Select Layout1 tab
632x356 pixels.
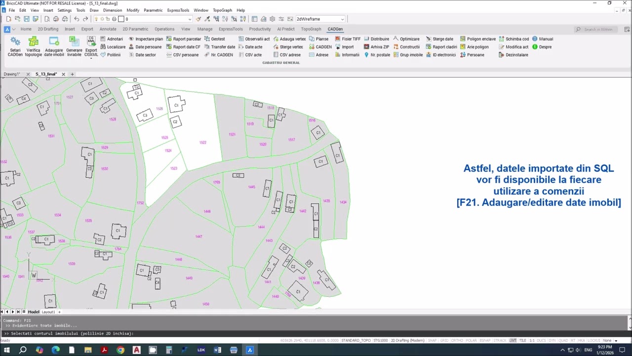pyautogui.click(x=48, y=312)
